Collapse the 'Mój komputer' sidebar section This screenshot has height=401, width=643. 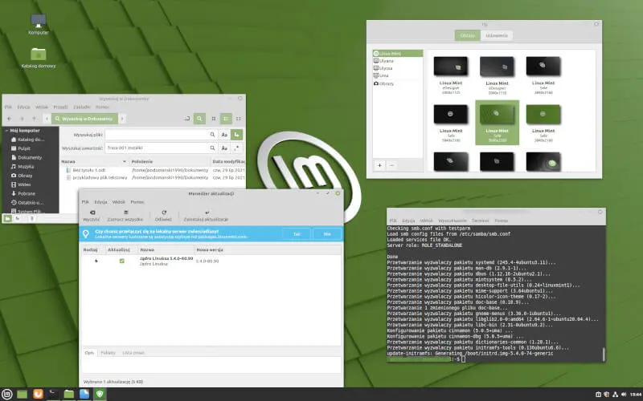(6, 131)
